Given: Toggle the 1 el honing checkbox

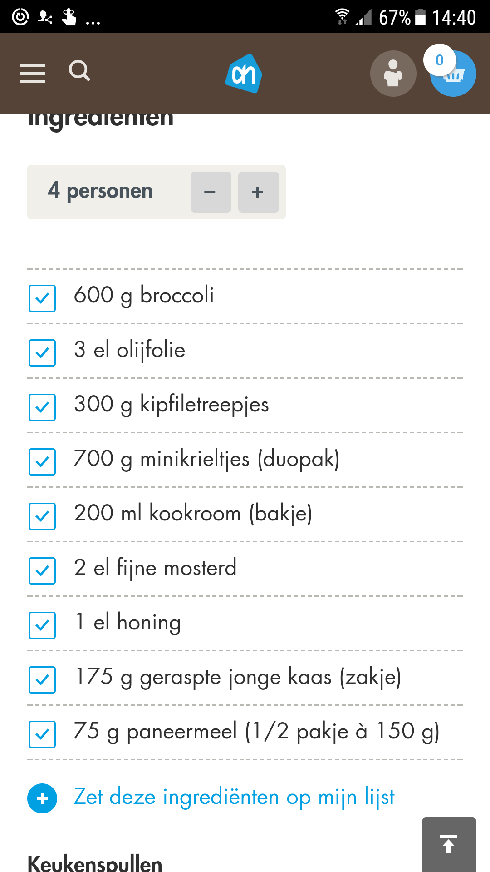Looking at the screenshot, I should pos(42,625).
